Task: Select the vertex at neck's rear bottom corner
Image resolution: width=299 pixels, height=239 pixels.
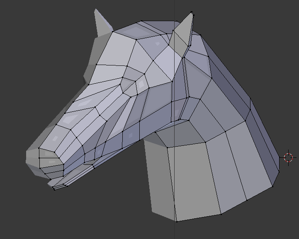Action: [273, 186]
